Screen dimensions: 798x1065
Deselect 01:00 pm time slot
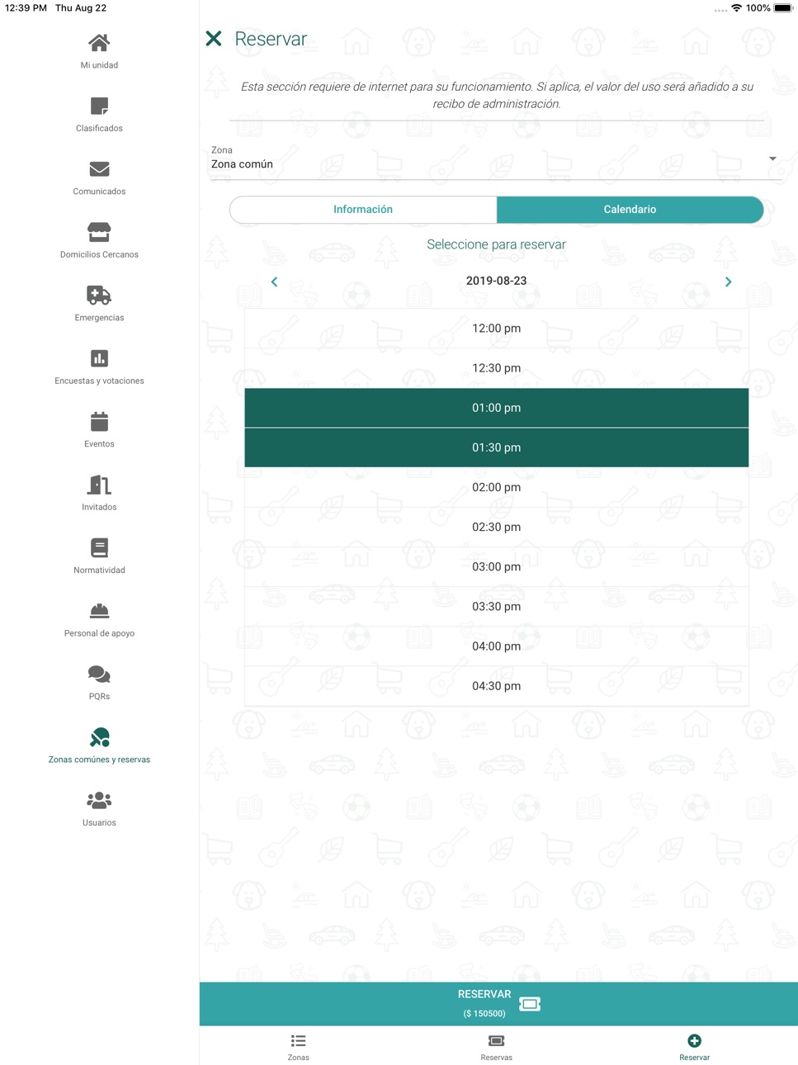496,408
